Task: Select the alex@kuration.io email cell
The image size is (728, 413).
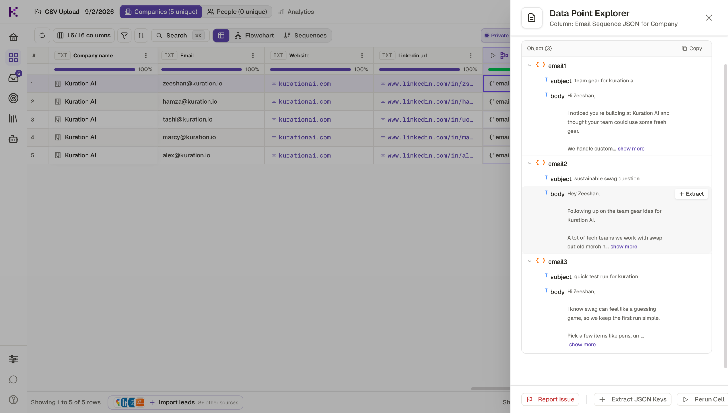Action: coord(211,155)
